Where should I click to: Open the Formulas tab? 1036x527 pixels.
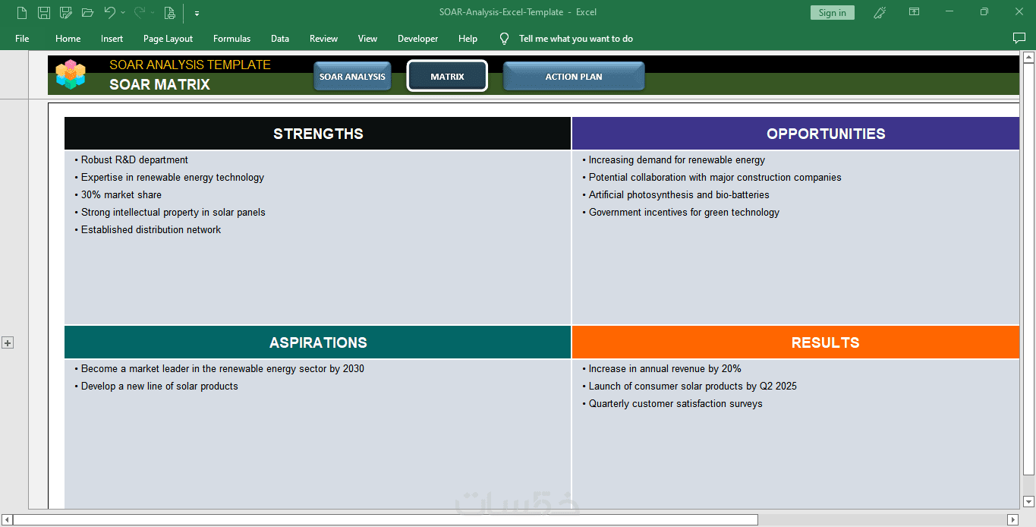231,38
